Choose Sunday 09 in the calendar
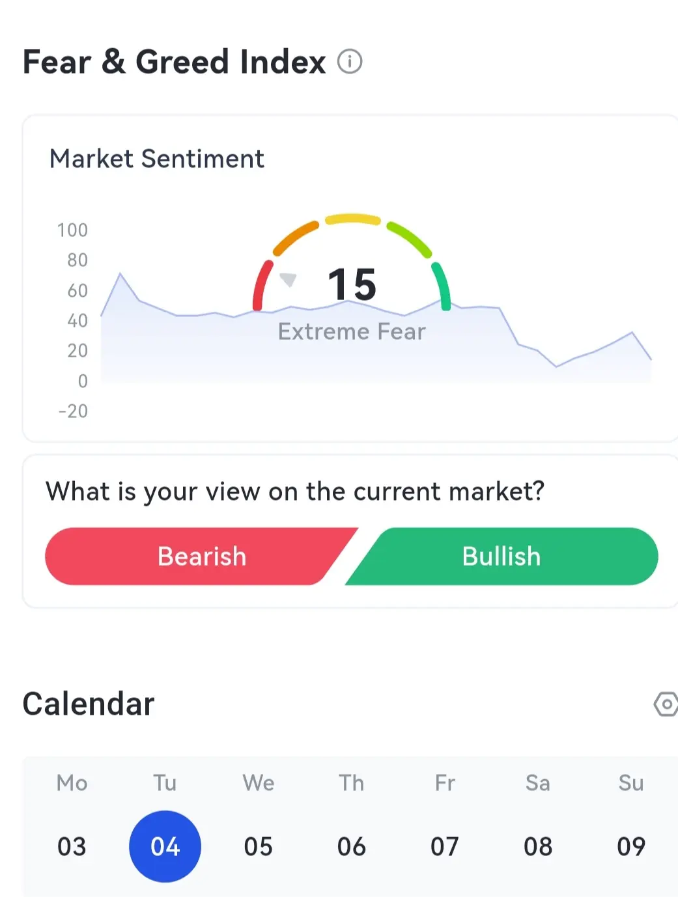 click(631, 846)
